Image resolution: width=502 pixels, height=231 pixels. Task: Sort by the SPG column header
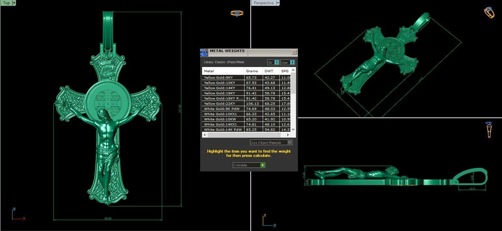(285, 71)
